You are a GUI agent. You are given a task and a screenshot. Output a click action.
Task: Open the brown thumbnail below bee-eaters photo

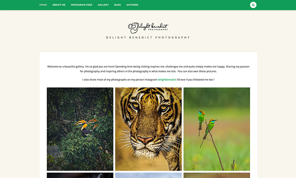217,175
